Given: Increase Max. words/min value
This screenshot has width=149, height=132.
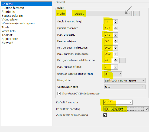Looking at the screenshot, I should point(116,40).
